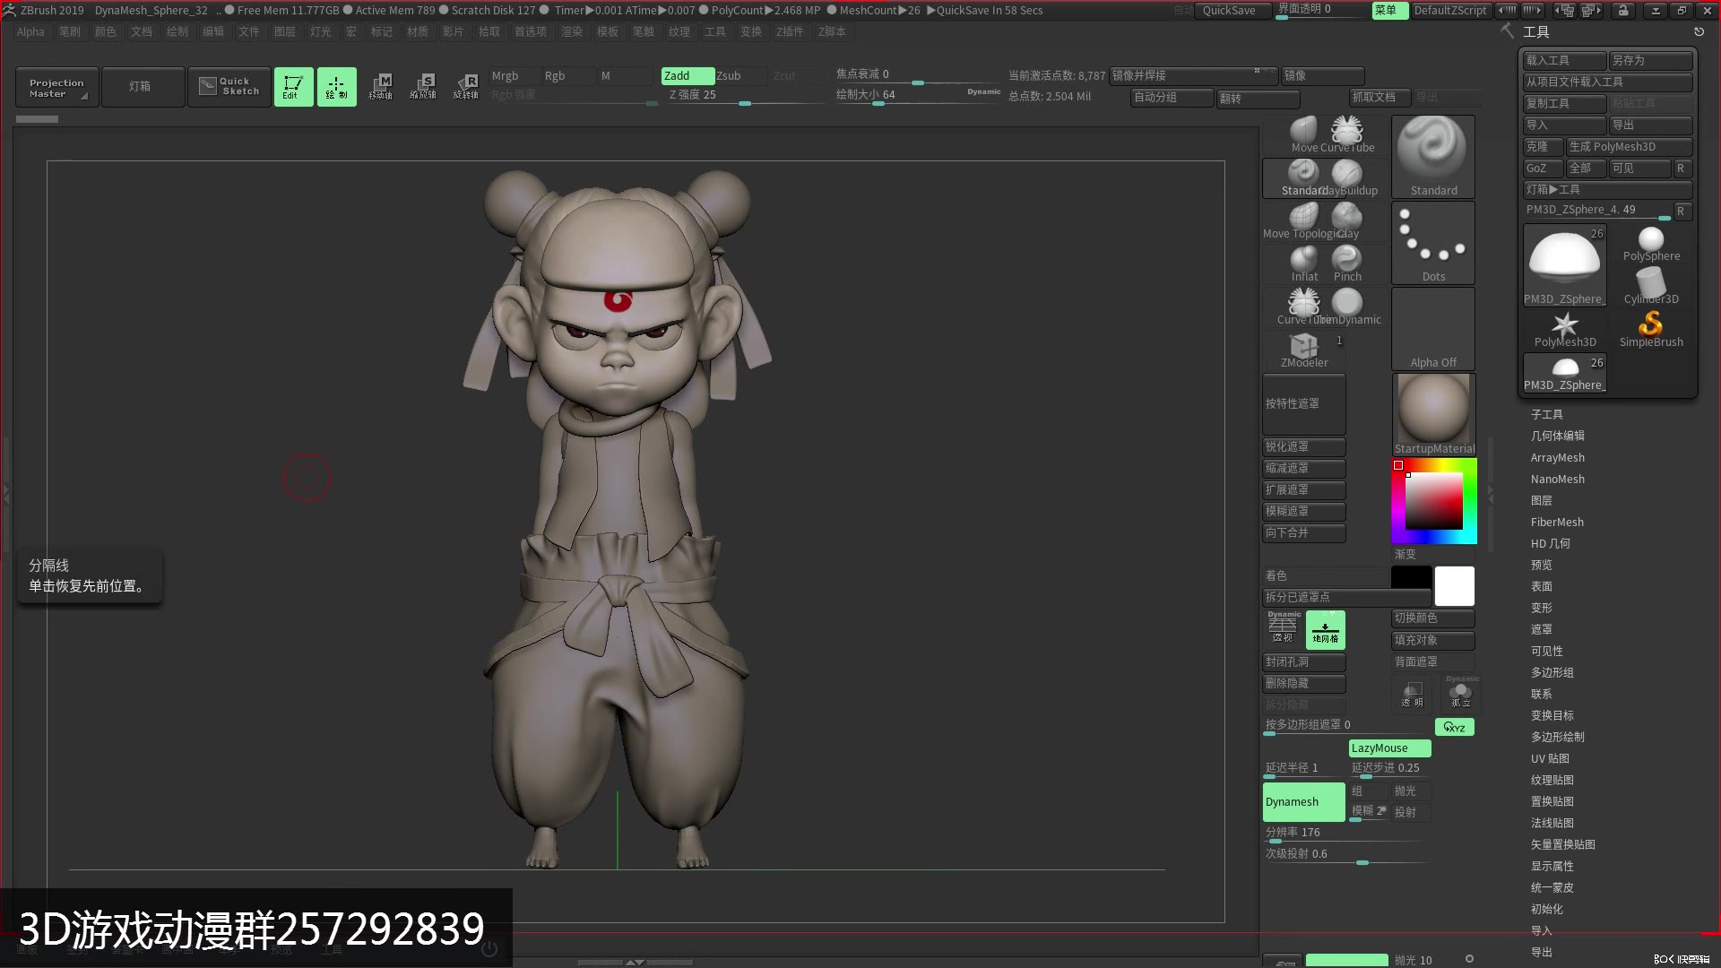Expand the FiberMesh settings panel

[1558, 522]
